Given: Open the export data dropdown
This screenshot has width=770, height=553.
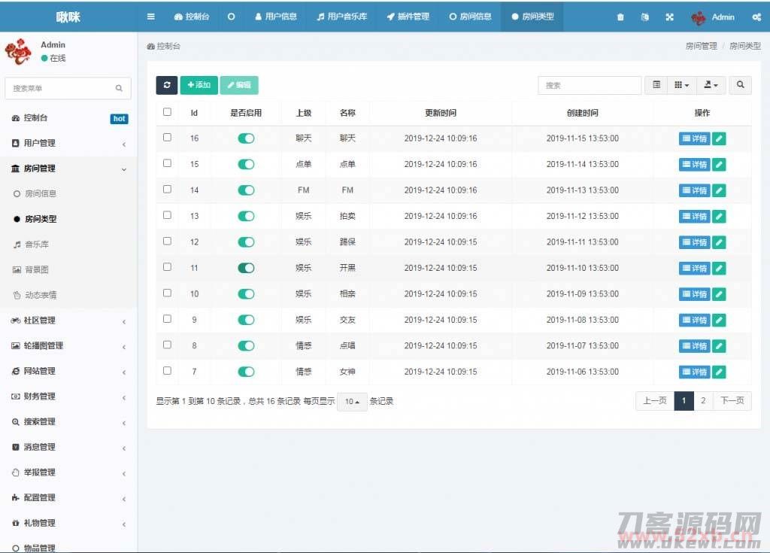Looking at the screenshot, I should pos(711,85).
